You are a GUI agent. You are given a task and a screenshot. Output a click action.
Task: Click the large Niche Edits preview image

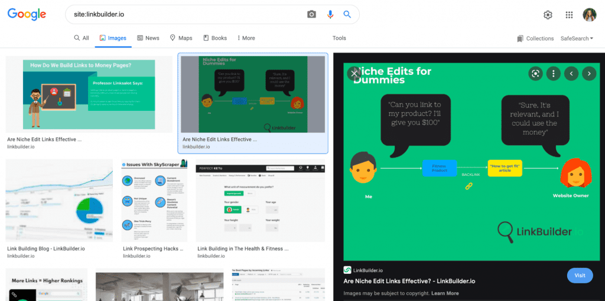click(x=471, y=162)
